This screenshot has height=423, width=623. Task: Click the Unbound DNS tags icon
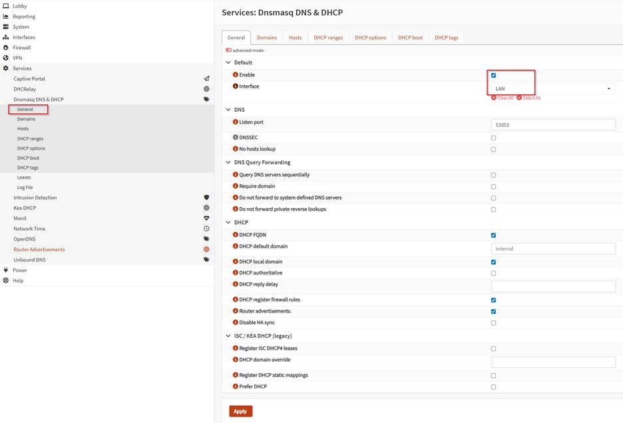click(206, 260)
